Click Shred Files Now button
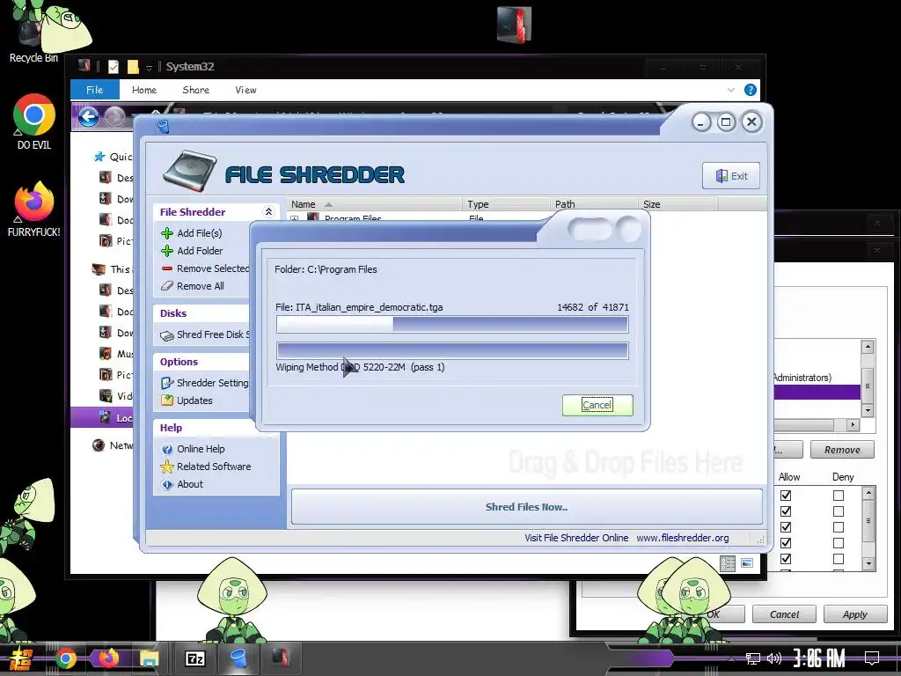Viewport: 901px width, 676px height. coord(527,507)
